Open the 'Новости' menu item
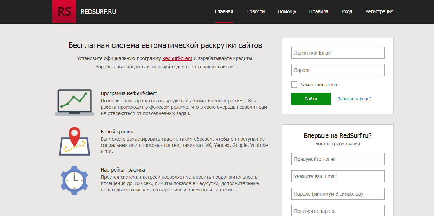The height and width of the screenshot is (216, 434). 255,11
